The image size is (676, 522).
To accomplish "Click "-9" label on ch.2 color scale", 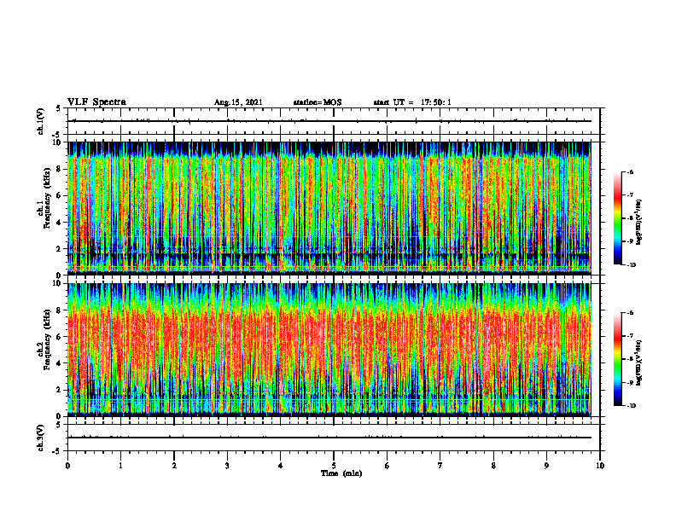I will 630,382.
